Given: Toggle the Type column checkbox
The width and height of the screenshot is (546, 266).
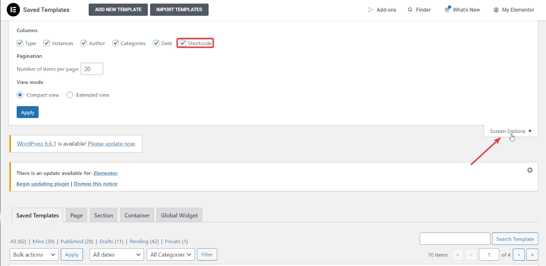Looking at the screenshot, I should click(20, 43).
